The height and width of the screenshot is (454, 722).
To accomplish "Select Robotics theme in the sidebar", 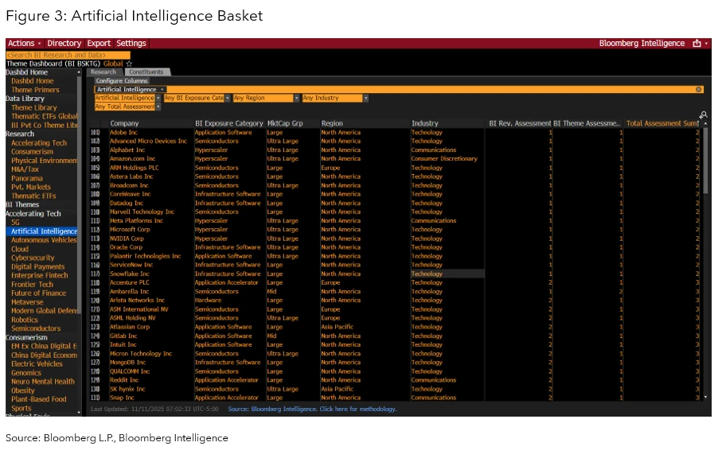I will tap(25, 320).
